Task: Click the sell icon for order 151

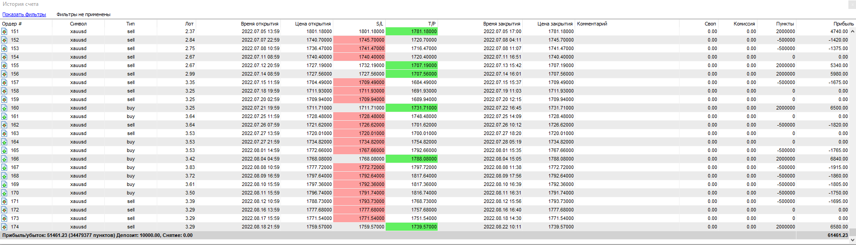Action: point(4,31)
